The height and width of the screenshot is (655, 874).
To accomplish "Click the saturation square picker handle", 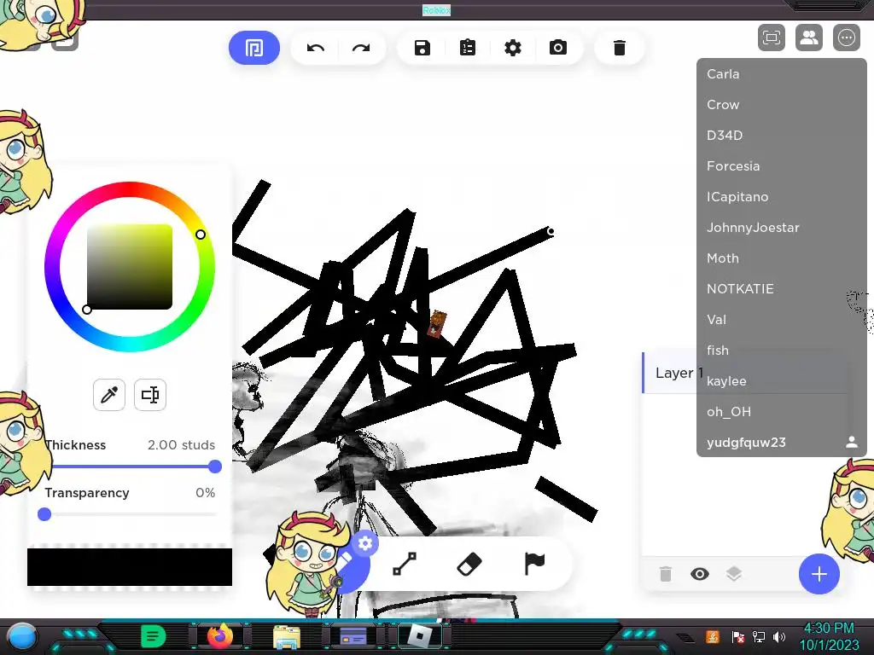I will [87, 310].
